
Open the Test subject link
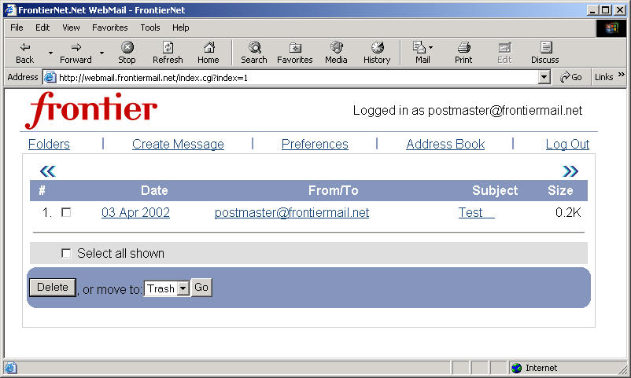477,212
